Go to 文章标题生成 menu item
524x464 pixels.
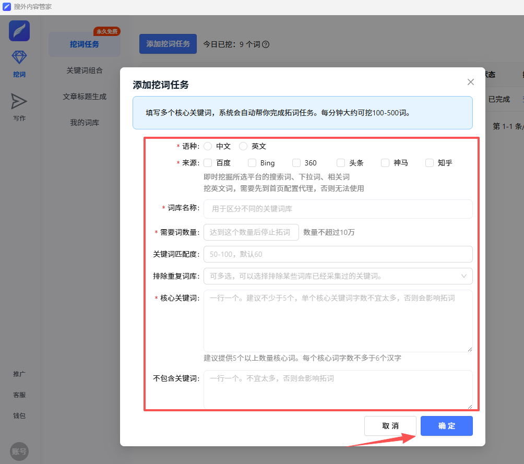85,97
